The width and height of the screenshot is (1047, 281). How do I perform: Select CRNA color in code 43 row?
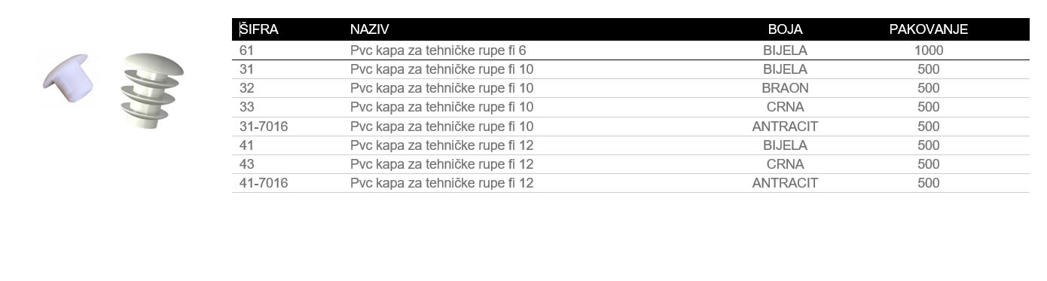[785, 164]
